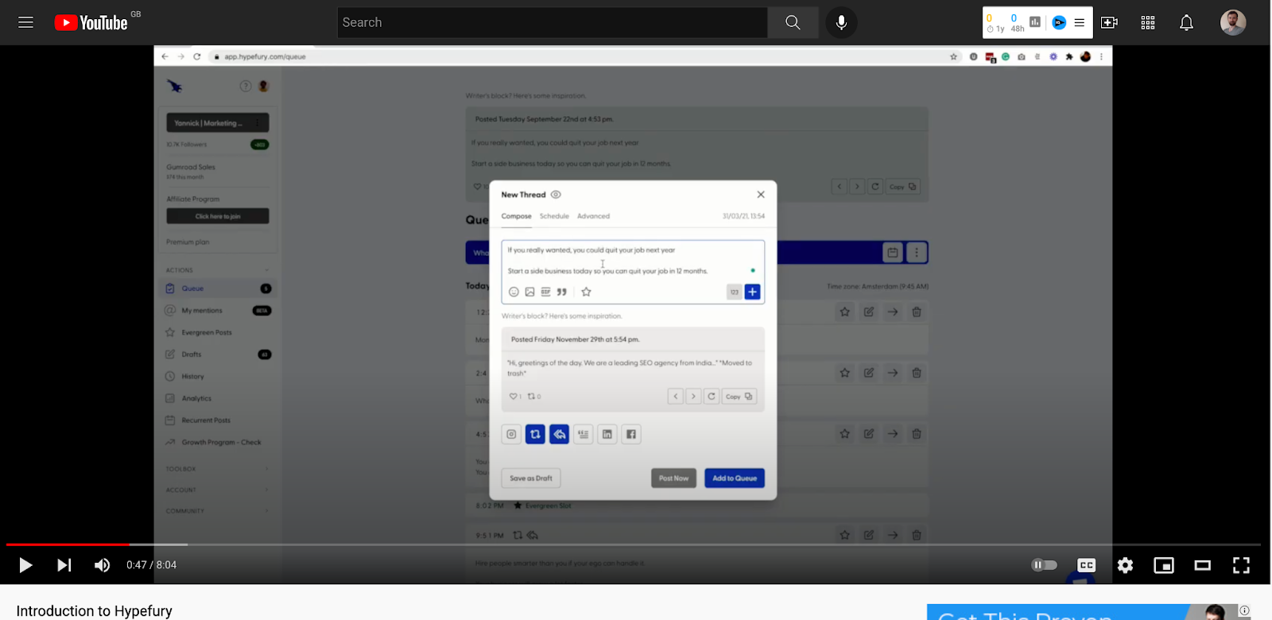Add another tweet with the blue plus button
Image resolution: width=1272 pixels, height=620 pixels.
752,293
